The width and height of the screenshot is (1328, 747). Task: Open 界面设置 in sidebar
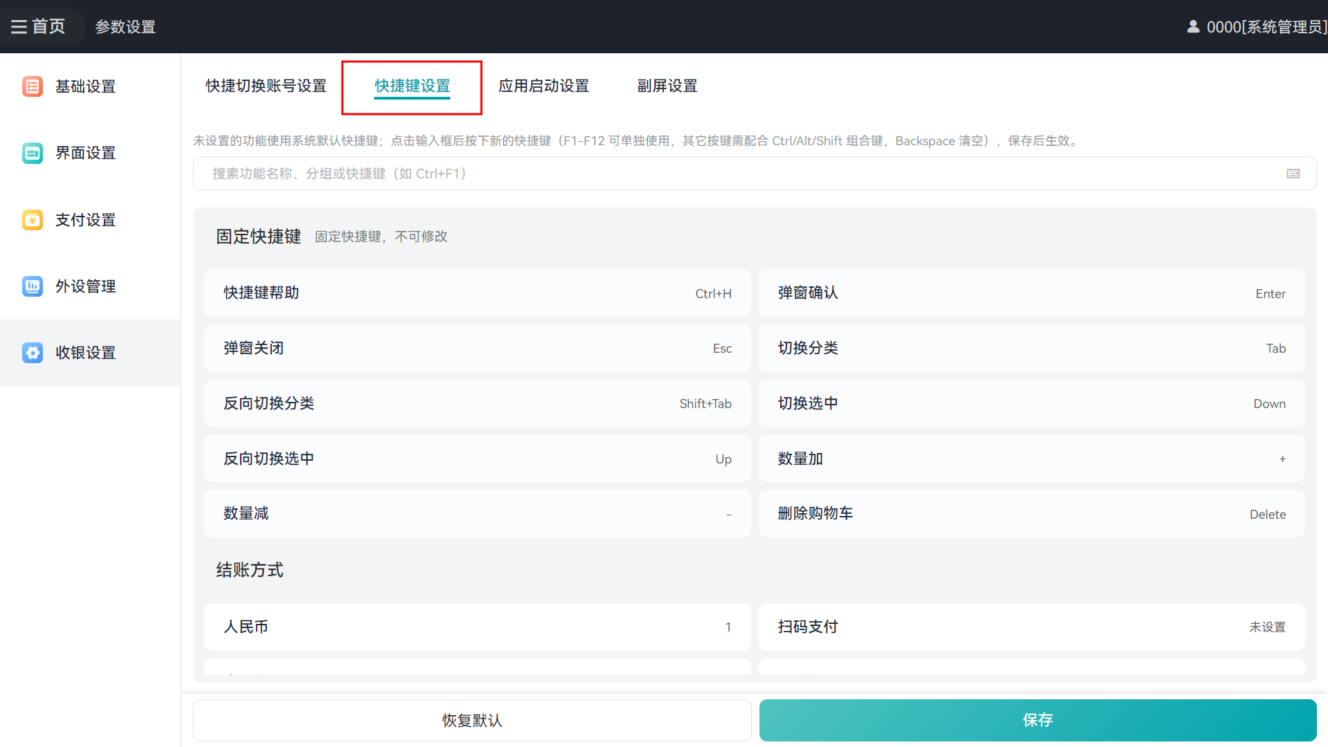pyautogui.click(x=90, y=153)
